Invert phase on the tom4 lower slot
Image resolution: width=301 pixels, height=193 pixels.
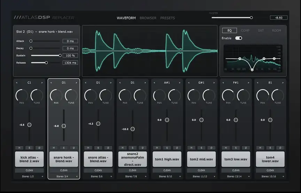click(x=280, y=148)
